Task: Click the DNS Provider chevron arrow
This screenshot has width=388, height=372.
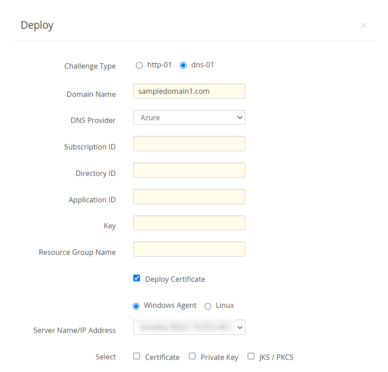Action: [240, 117]
